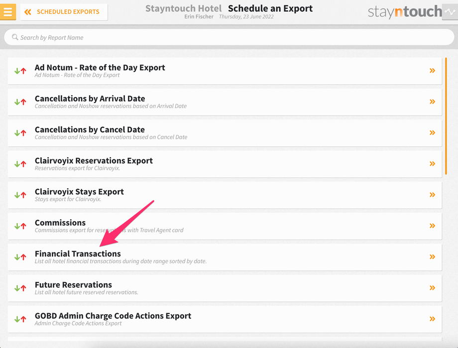The height and width of the screenshot is (348, 458).
Task: Open Clairvoyix Stays Export title
Action: click(79, 191)
